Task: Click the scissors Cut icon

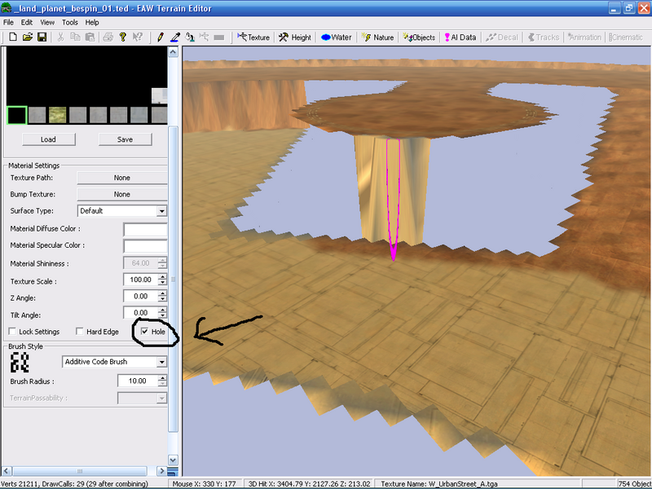Action: coord(60,37)
